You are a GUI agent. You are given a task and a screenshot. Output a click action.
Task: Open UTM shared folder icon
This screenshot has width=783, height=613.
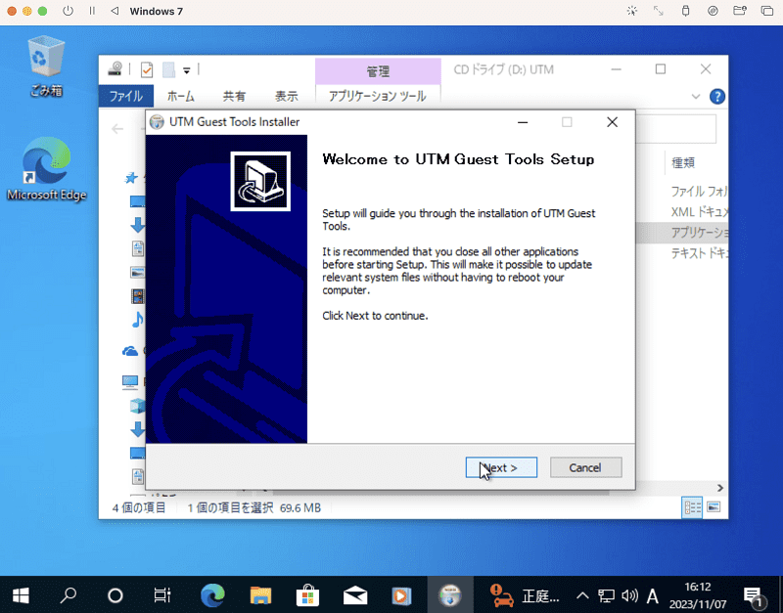coord(740,11)
